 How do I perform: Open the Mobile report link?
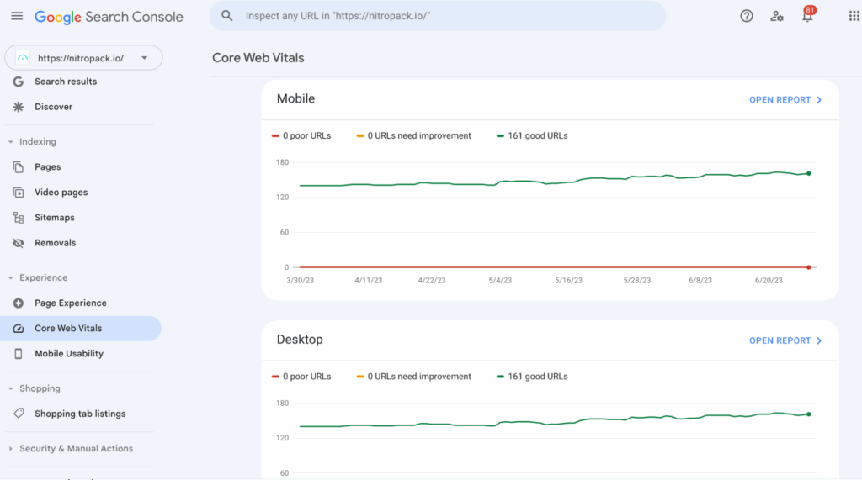(785, 100)
